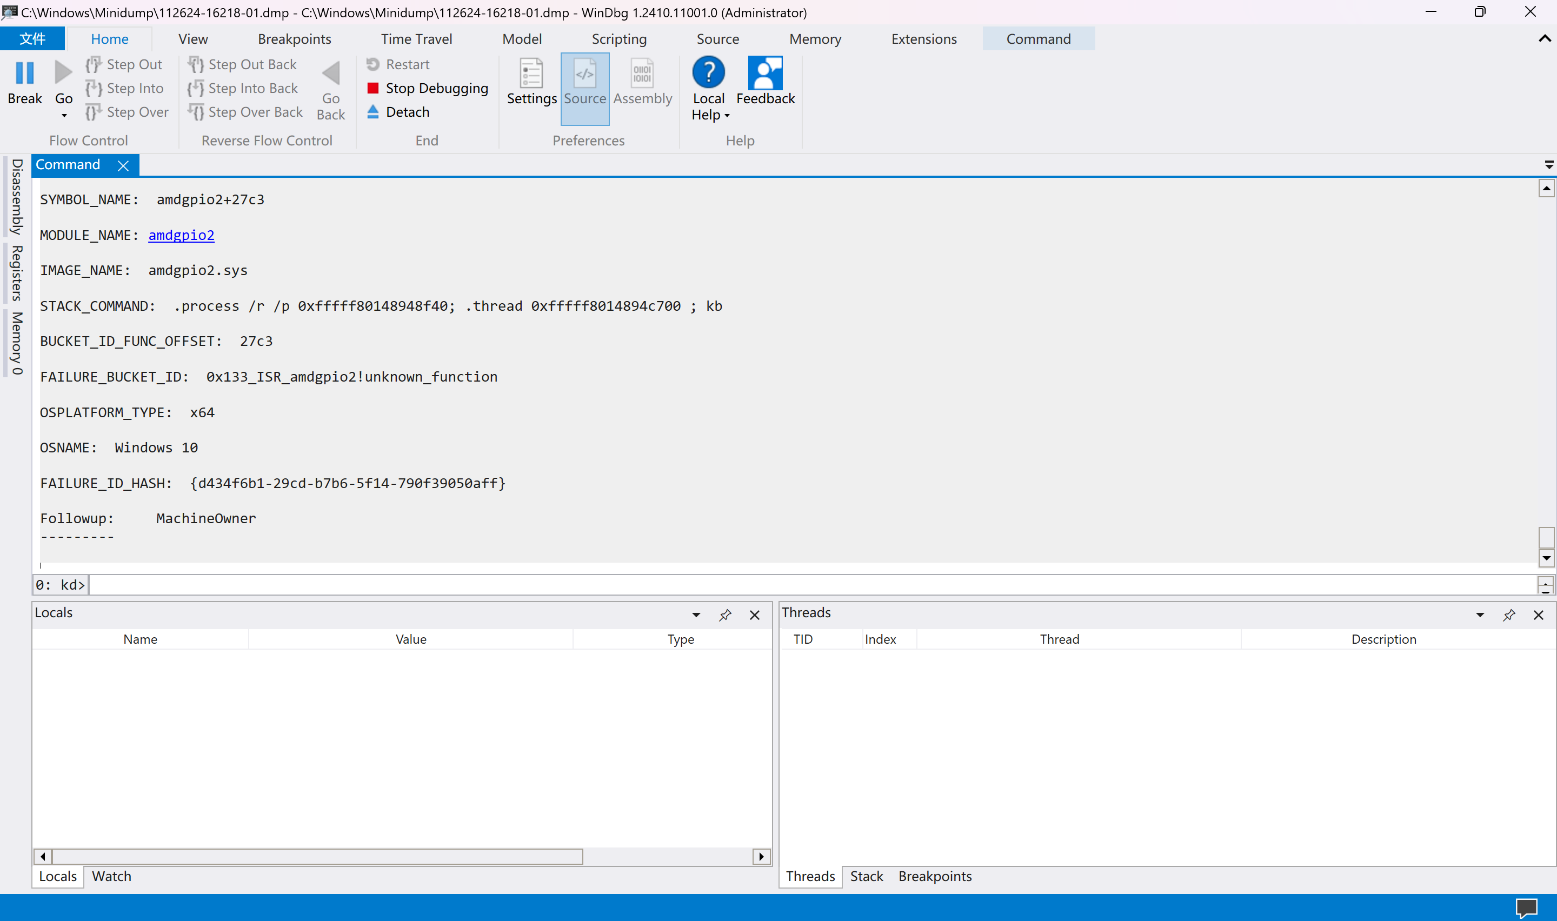The height and width of the screenshot is (921, 1557).
Task: Close the Command window tab
Action: (123, 166)
